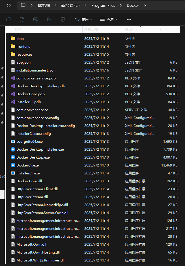
Task: Select Docker Desktop Installer.exe whale icon
Action: [13, 149]
